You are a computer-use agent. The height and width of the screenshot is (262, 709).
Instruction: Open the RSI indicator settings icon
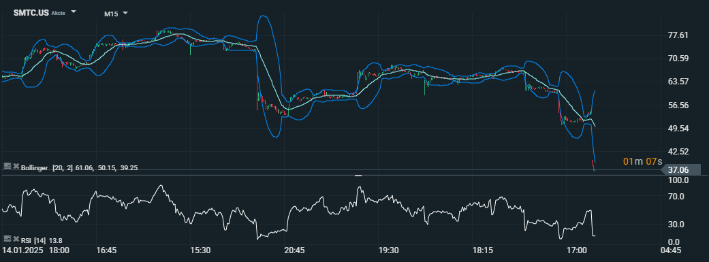tap(7, 239)
